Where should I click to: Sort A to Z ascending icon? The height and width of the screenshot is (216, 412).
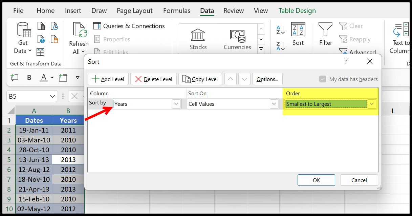(281, 30)
